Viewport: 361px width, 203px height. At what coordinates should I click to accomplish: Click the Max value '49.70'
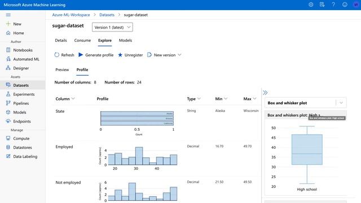click(248, 146)
